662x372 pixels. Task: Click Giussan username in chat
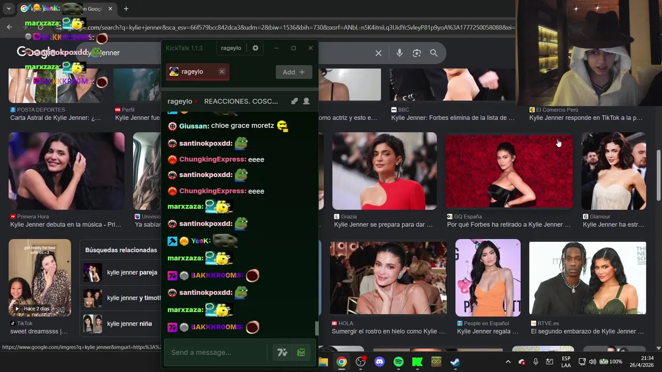tap(194, 126)
